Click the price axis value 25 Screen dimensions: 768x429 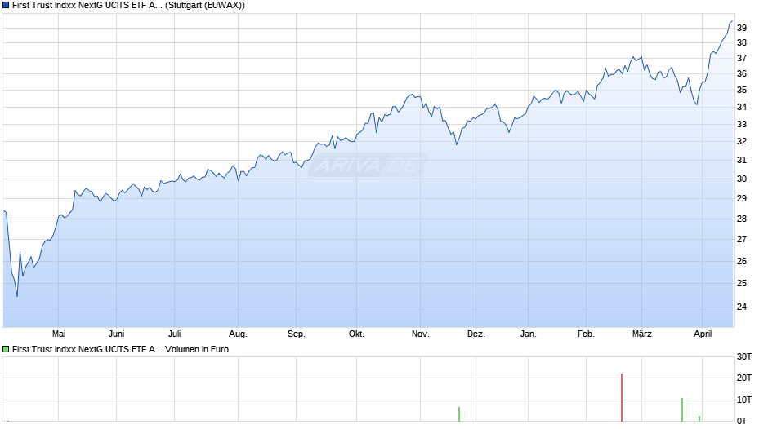(742, 283)
